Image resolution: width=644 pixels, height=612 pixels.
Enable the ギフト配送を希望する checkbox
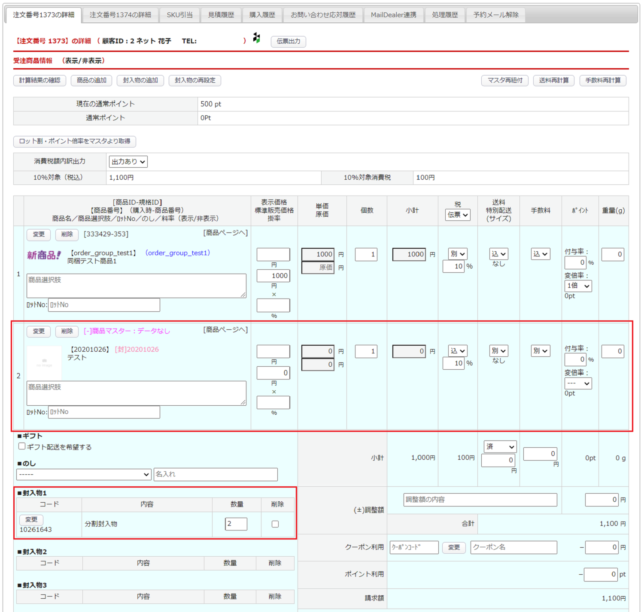point(22,446)
